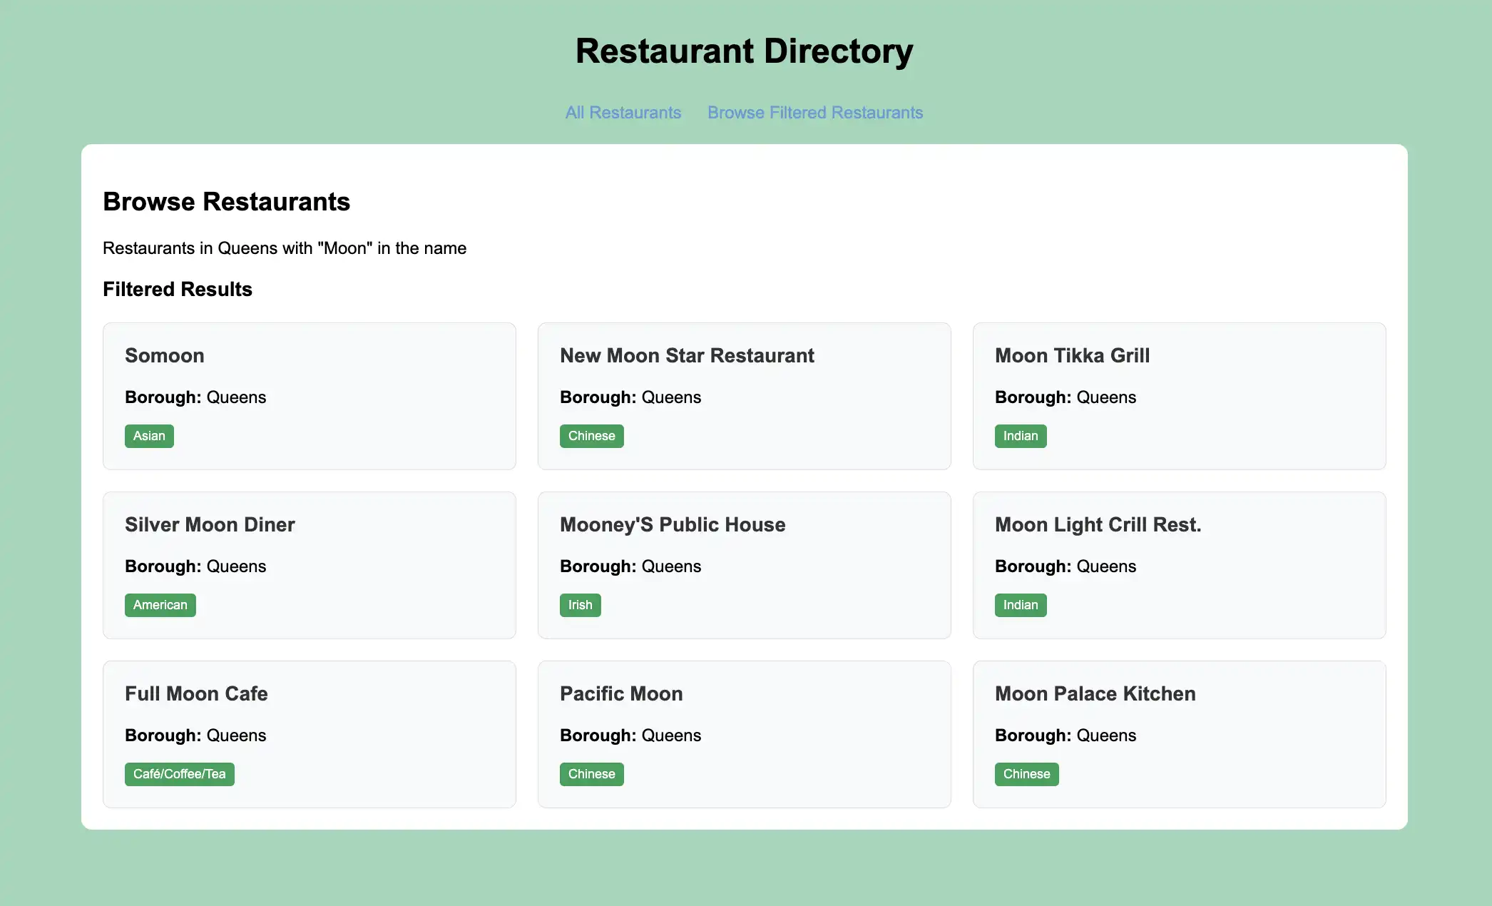The width and height of the screenshot is (1492, 906).
Task: Click the American tag on Silver Moon Diner
Action: pyautogui.click(x=160, y=605)
